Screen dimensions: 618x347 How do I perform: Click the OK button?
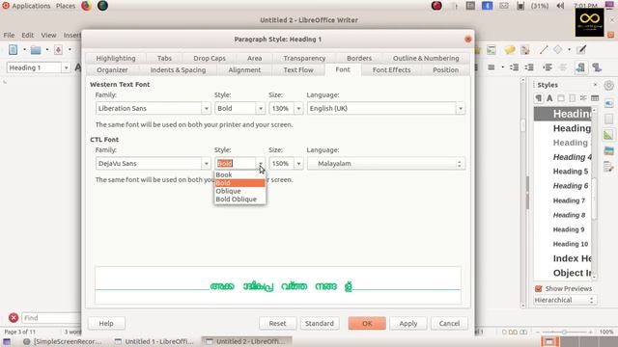[x=367, y=324]
